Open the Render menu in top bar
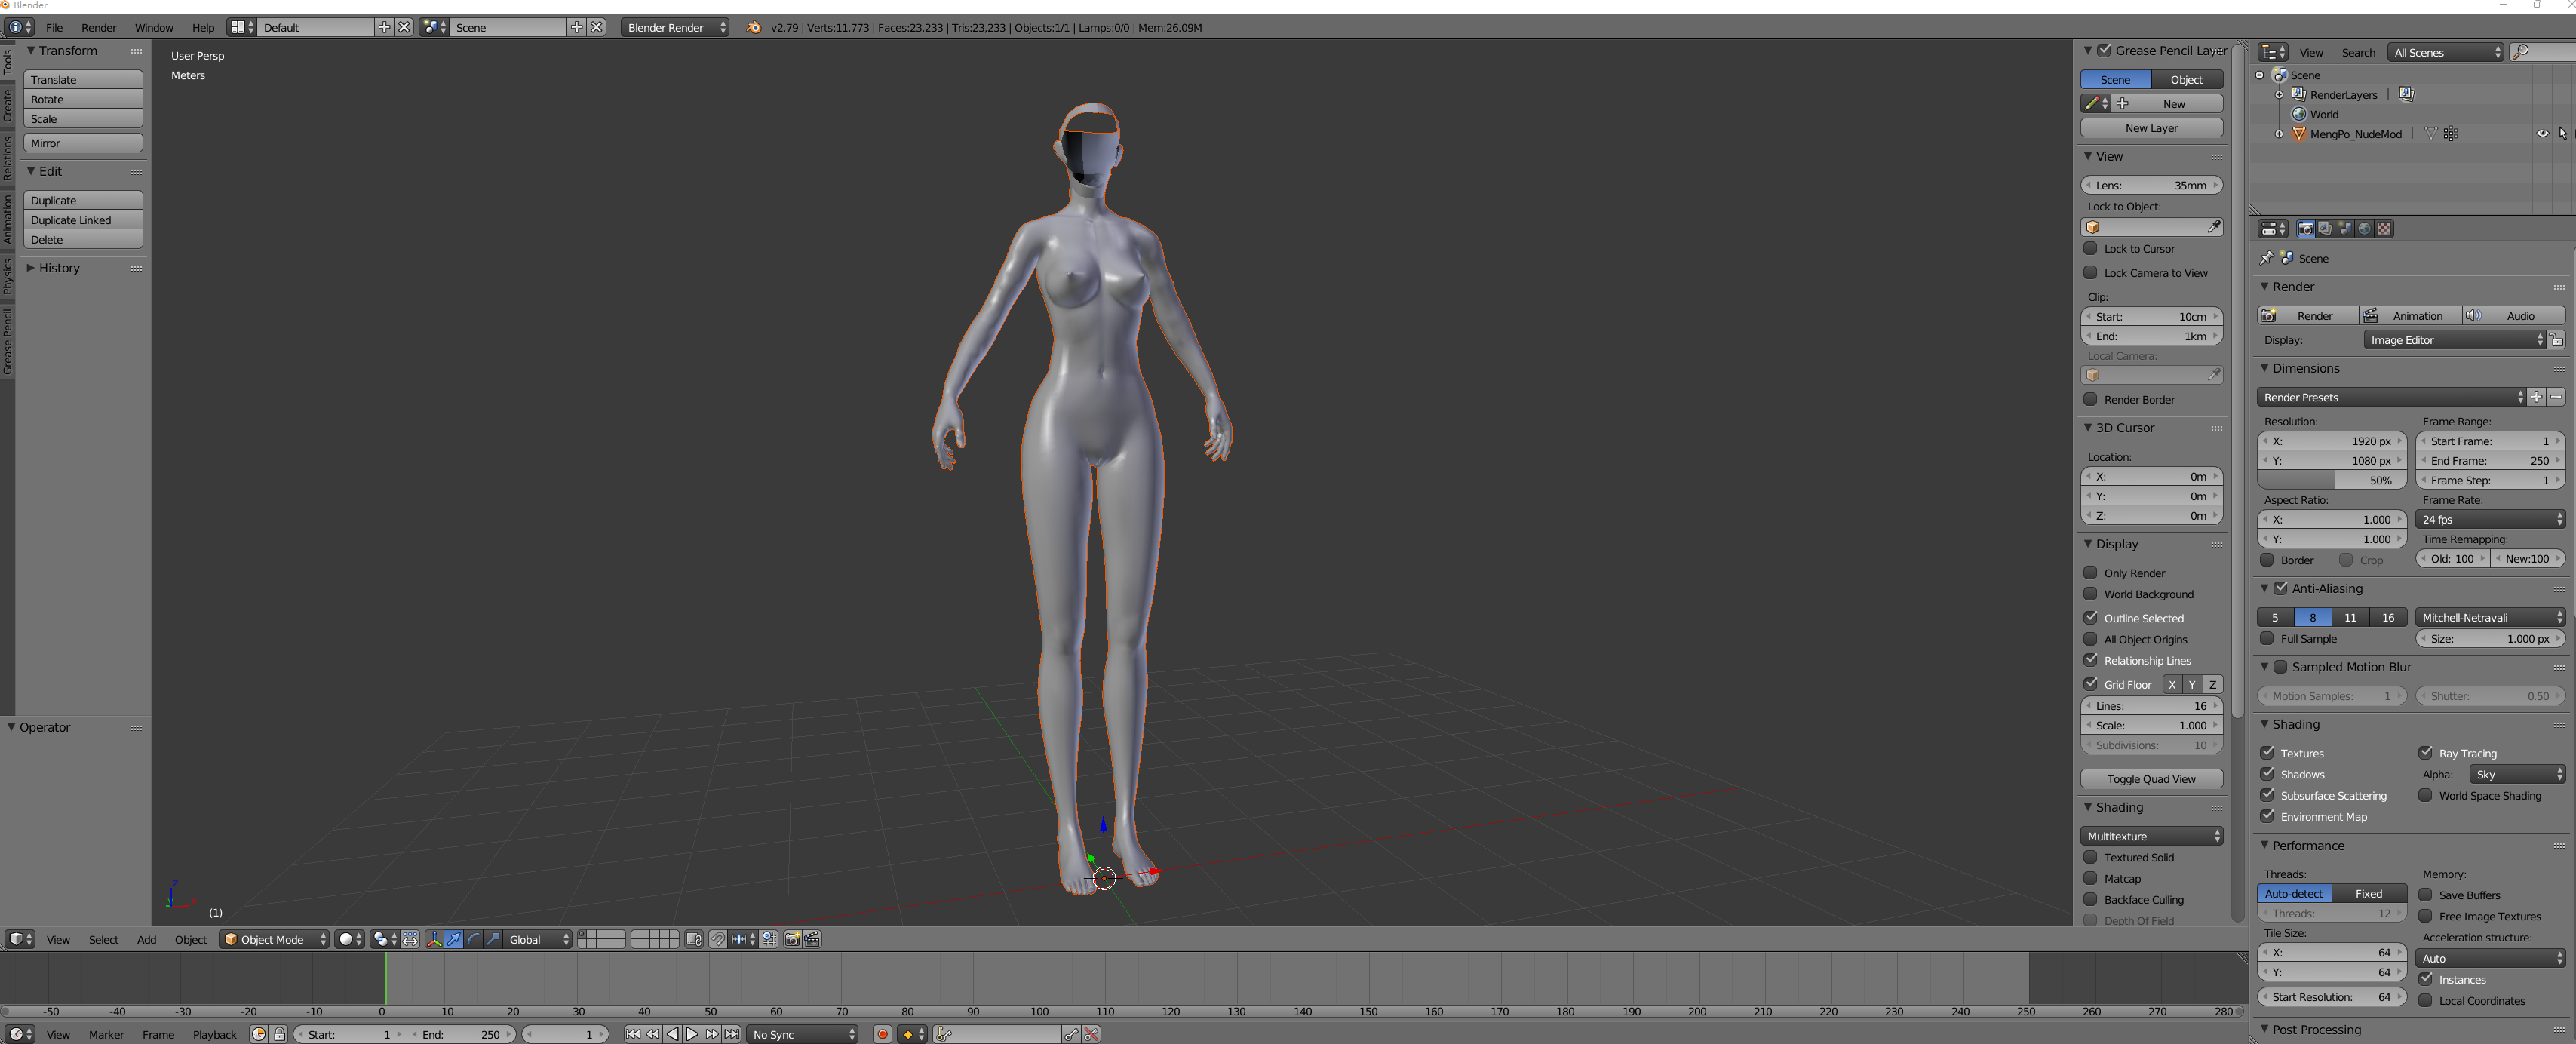The image size is (2576, 1044). [x=98, y=27]
